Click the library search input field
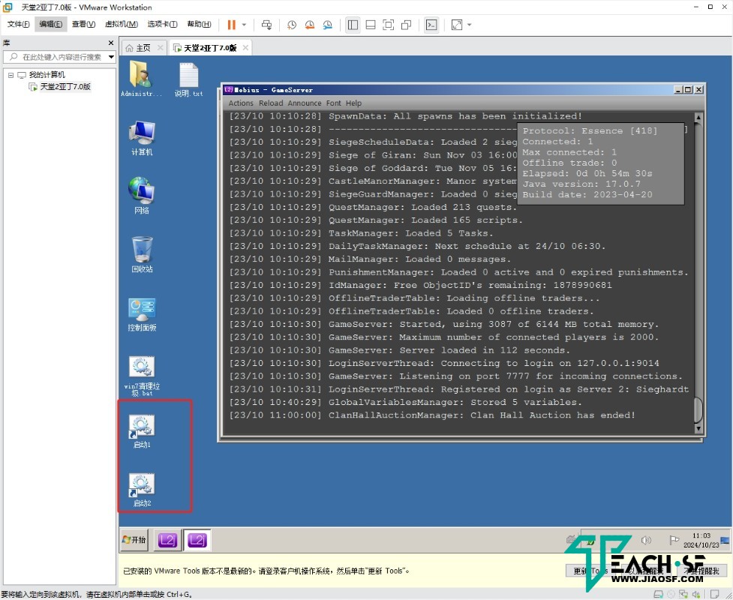Screen dimensions: 733x600 (x=56, y=57)
